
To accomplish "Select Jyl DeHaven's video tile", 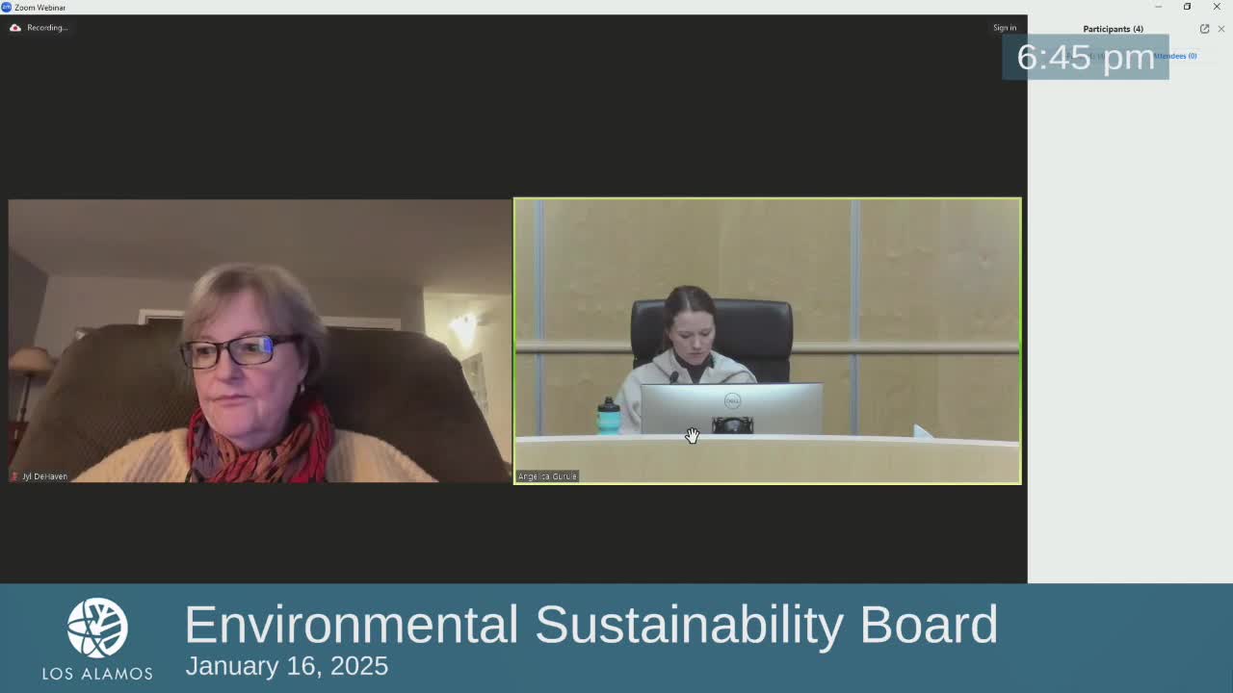I will pyautogui.click(x=259, y=341).
